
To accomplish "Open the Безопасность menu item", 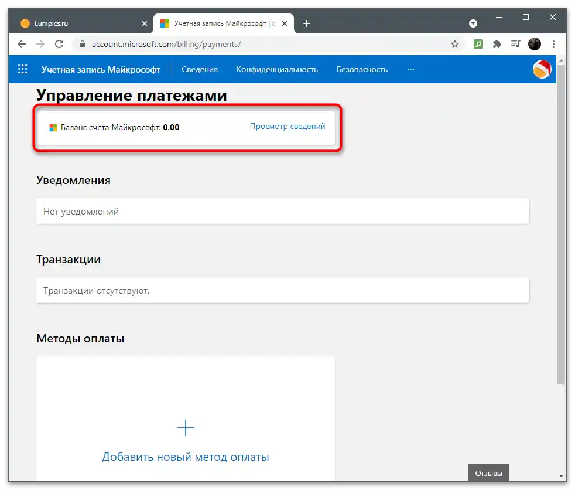I will click(x=362, y=69).
